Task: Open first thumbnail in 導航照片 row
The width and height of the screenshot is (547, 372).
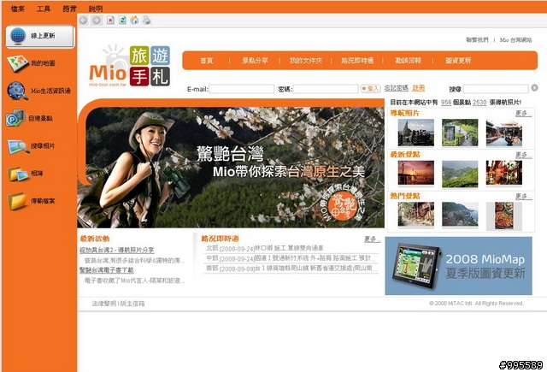Action: click(416, 133)
